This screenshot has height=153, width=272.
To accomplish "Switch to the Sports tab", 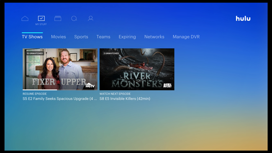I will pos(81,37).
